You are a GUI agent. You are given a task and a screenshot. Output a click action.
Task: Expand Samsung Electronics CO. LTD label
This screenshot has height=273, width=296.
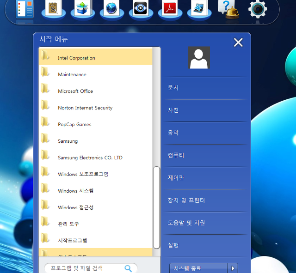click(90, 158)
